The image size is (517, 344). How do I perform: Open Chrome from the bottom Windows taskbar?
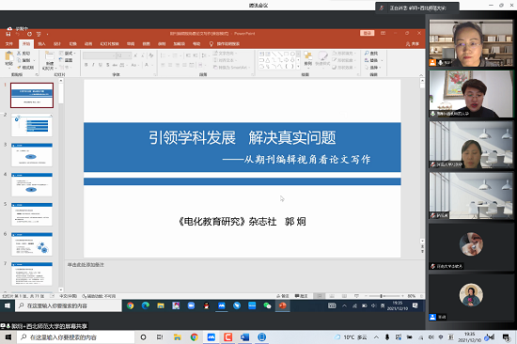tap(194, 337)
